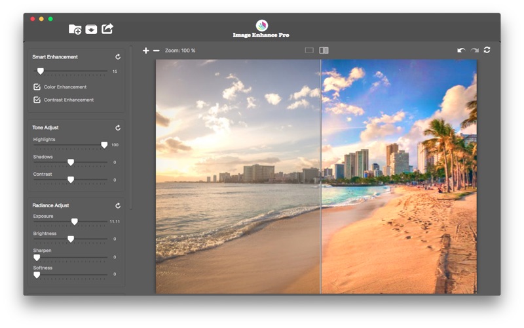Uncheck the Color Enhancement checkbox

(x=37, y=87)
